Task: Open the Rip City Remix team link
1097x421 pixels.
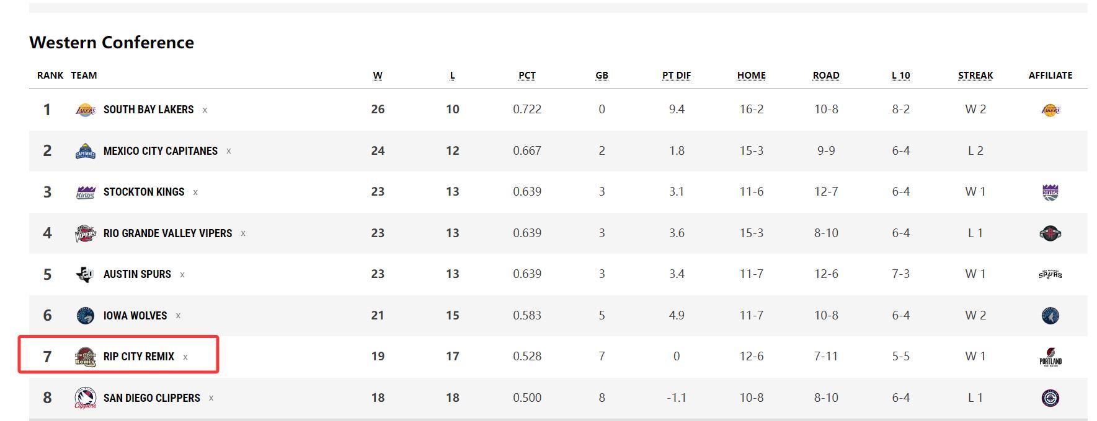Action: (139, 357)
